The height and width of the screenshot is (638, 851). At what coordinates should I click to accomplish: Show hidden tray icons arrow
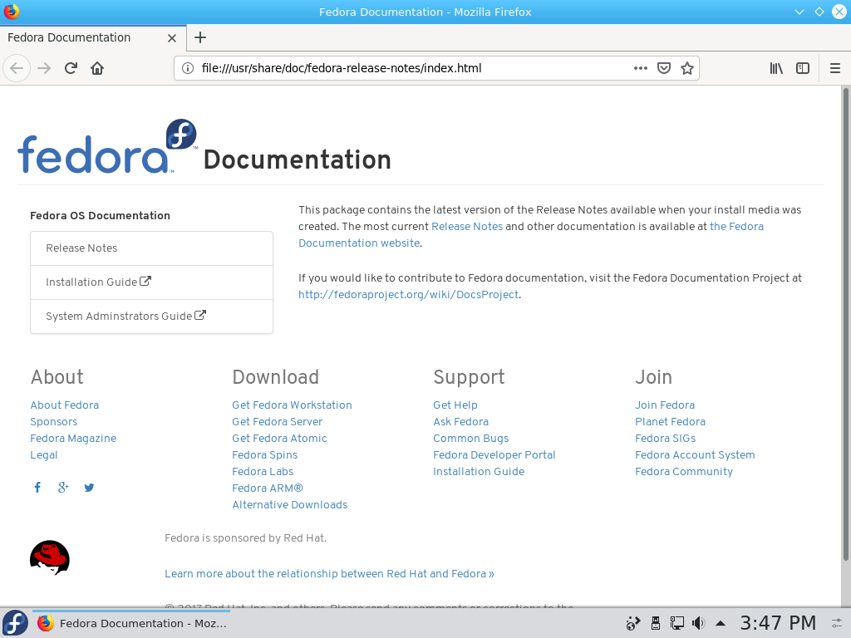pos(721,623)
